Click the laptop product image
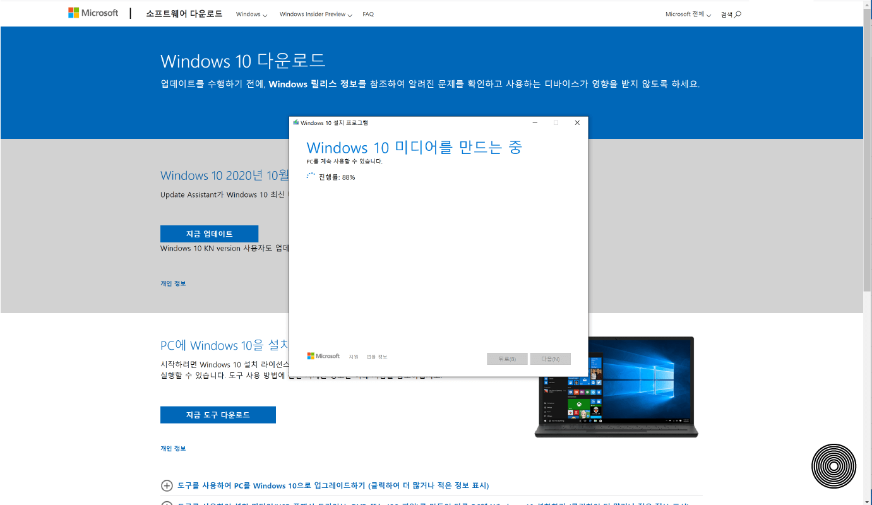This screenshot has width=872, height=505. (617, 387)
